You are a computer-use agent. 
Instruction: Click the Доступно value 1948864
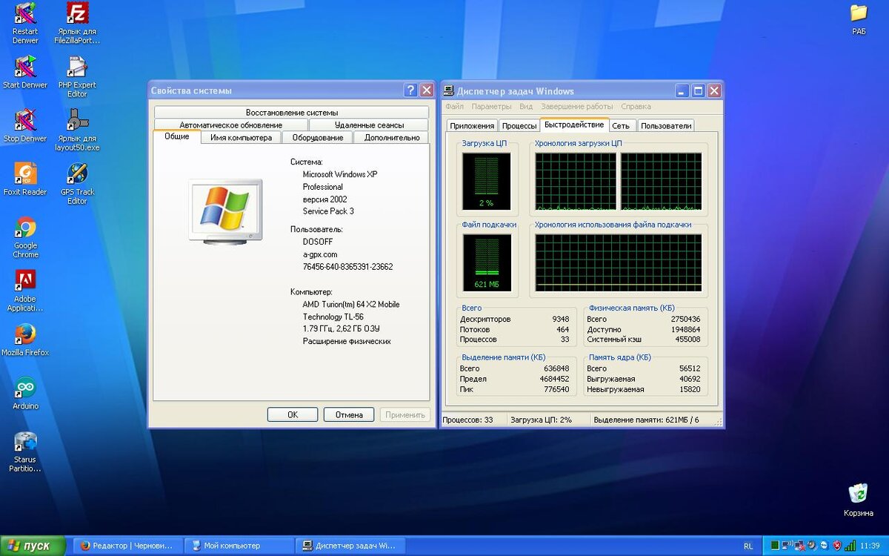[685, 330]
